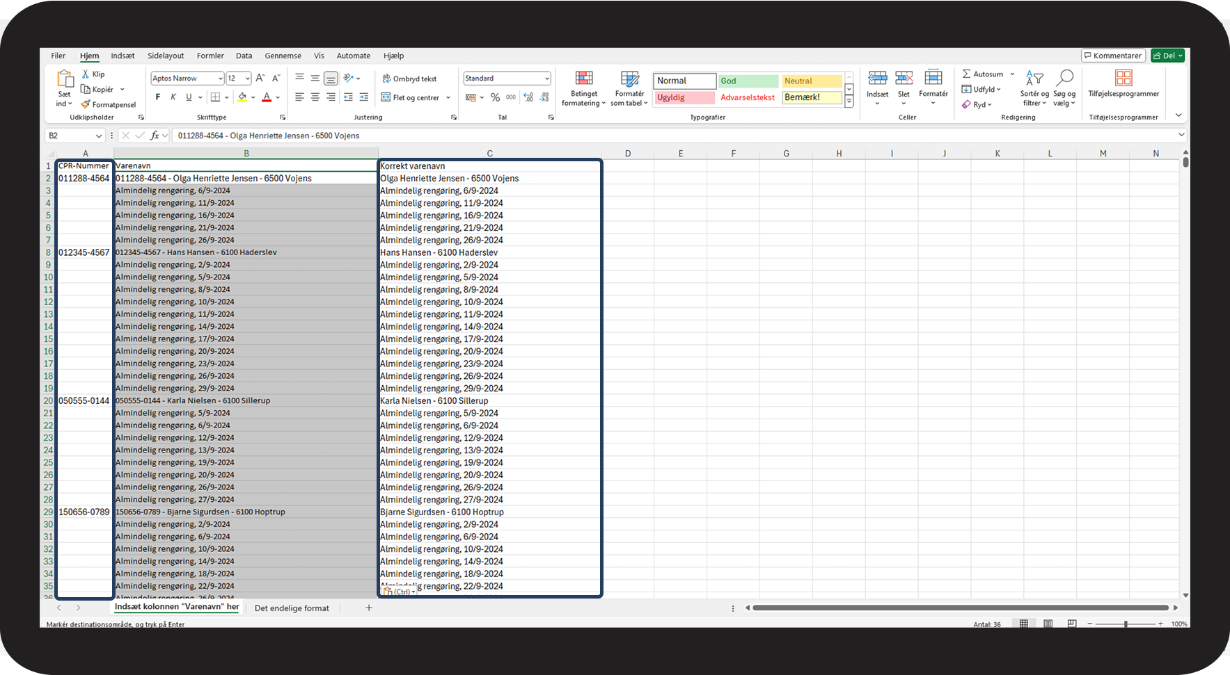Apply the Neutral cell style
Screen dimensions: 1230x675
click(x=812, y=81)
